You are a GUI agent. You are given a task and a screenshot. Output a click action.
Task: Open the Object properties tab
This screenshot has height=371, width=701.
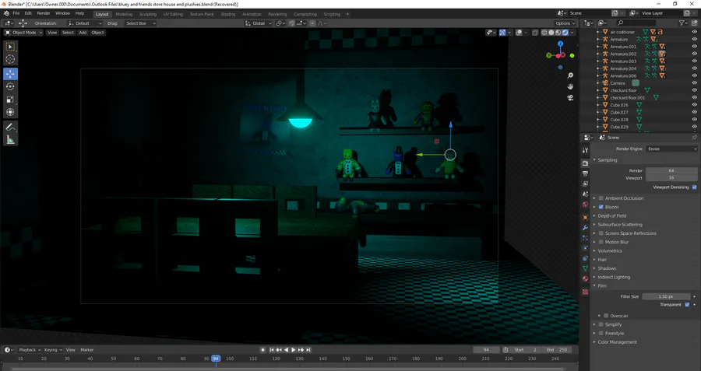point(585,218)
